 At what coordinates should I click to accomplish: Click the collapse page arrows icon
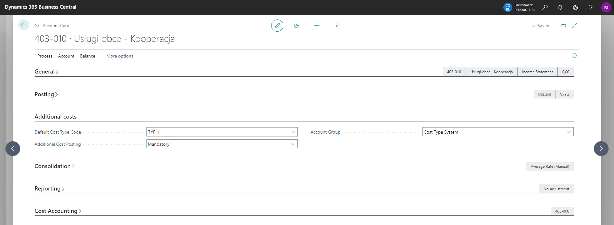(x=574, y=26)
